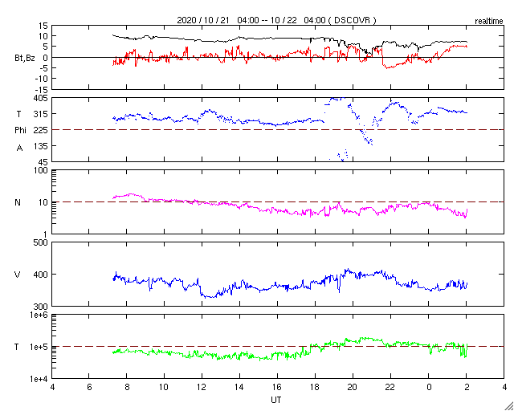Click the "135" tick on the Phi axis
514x411 pixels.
click(42, 146)
